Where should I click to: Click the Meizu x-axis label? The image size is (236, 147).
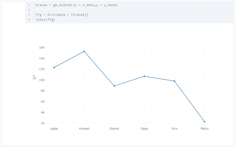tap(205, 129)
